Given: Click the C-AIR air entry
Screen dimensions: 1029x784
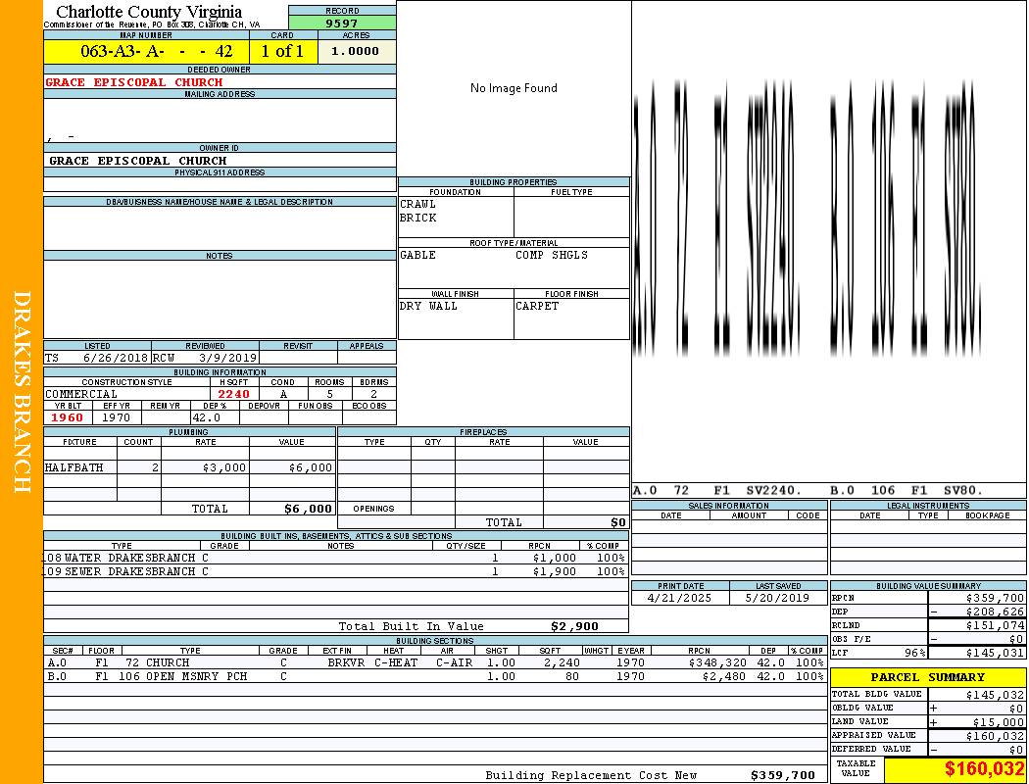Looking at the screenshot, I should [454, 662].
